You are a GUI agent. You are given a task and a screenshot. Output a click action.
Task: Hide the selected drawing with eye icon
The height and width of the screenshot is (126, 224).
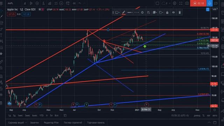[x=174, y=13]
